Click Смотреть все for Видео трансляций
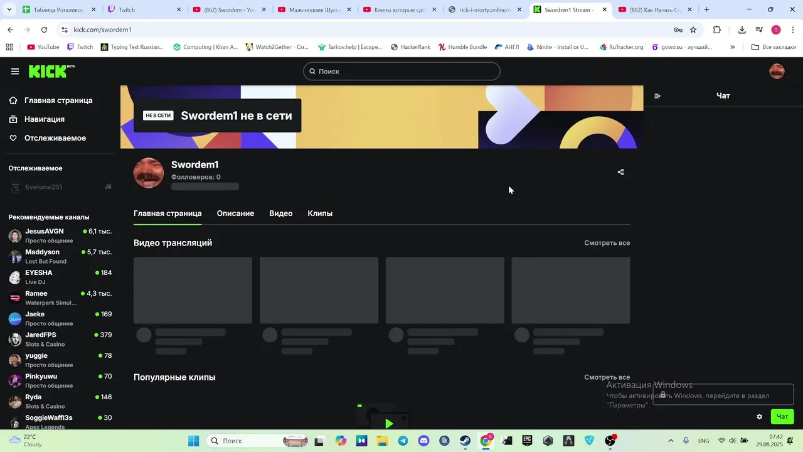This screenshot has height=452, width=803. pyautogui.click(x=607, y=243)
